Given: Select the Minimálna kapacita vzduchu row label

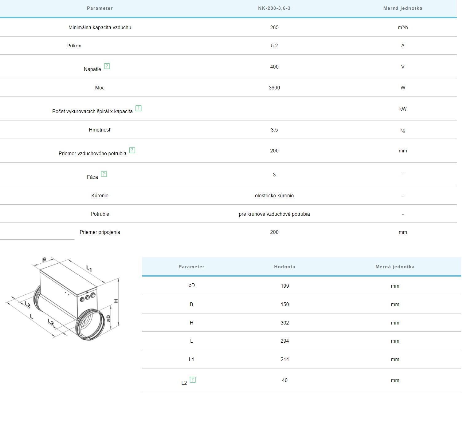Looking at the screenshot, I should pos(100,27).
